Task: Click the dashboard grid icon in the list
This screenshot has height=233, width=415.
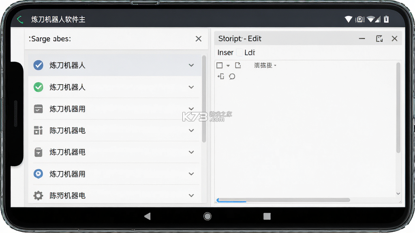Action: pos(39,130)
